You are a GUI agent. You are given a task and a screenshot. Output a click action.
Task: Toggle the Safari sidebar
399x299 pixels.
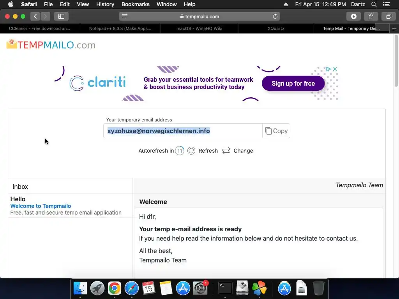click(x=61, y=16)
